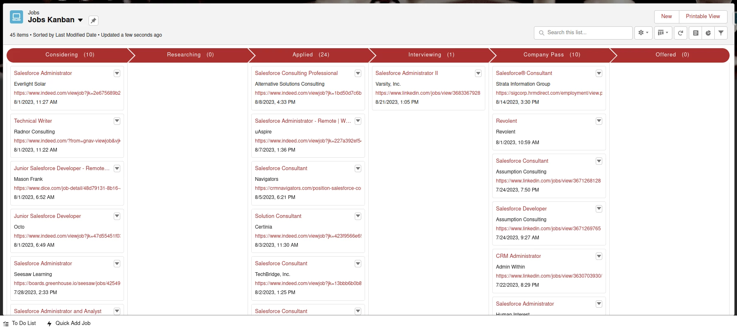This screenshot has height=332, width=737.
Task: Open Navigators Salesforce Consultant job
Action: pos(281,168)
